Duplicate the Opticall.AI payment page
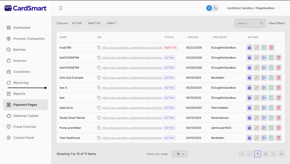Viewport: 290px width, 164px height. click(271, 108)
